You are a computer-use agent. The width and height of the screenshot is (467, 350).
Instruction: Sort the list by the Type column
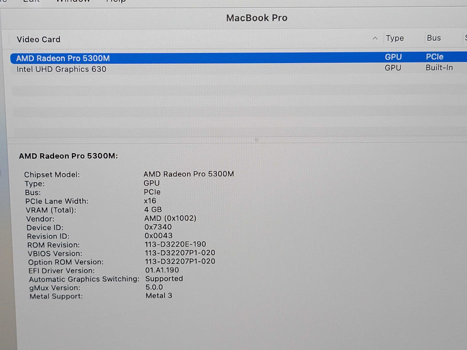click(x=394, y=38)
